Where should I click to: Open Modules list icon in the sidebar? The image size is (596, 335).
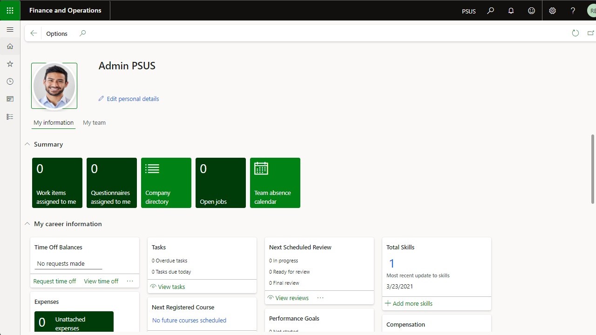point(10,117)
